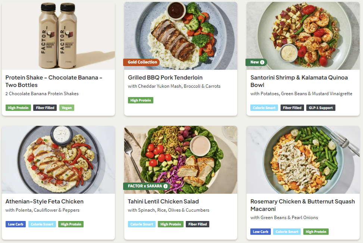363x243 pixels.
Task: Click the Tahini Lentil Chicken Salad title
Action: [163, 202]
